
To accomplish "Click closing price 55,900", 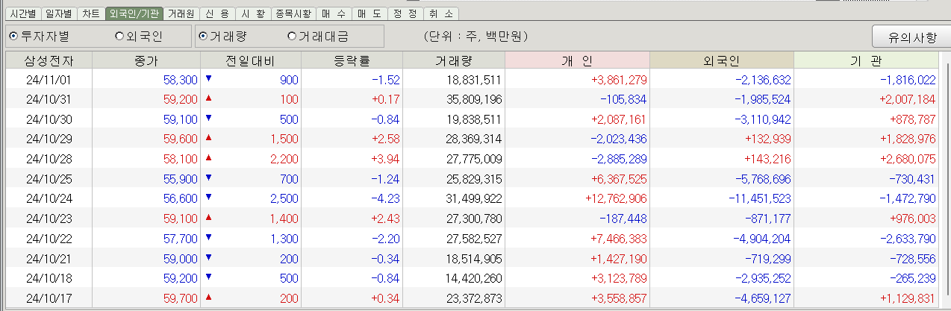I will [x=180, y=179].
